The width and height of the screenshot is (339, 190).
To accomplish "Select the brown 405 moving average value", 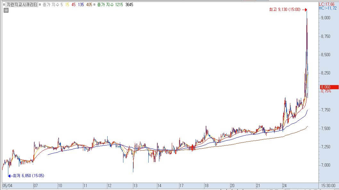I will [x=89, y=4].
